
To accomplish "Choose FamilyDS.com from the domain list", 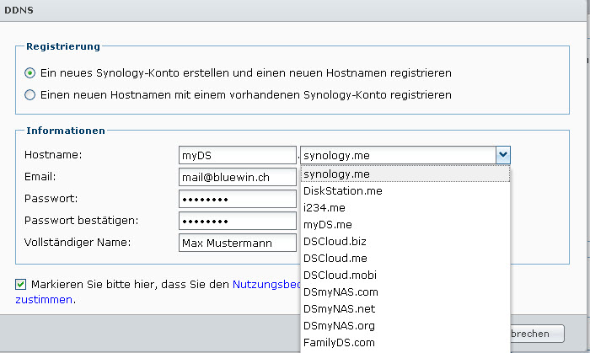I will click(x=405, y=343).
